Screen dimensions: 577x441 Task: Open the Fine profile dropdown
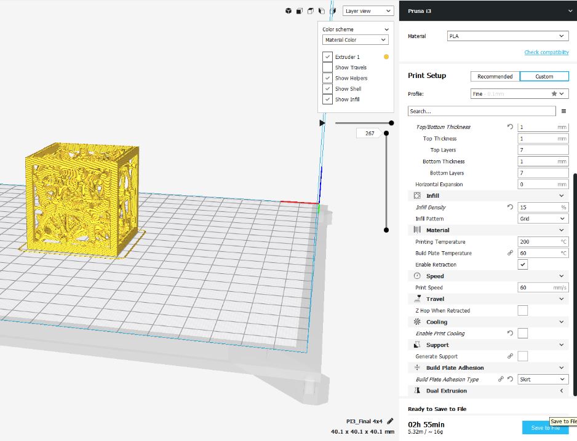pos(520,94)
